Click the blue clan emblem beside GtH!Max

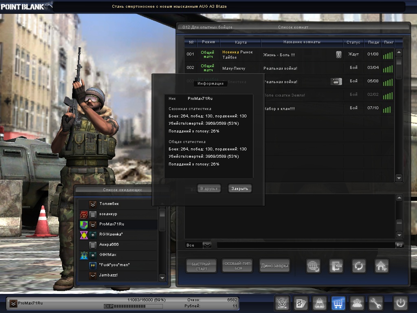click(84, 255)
